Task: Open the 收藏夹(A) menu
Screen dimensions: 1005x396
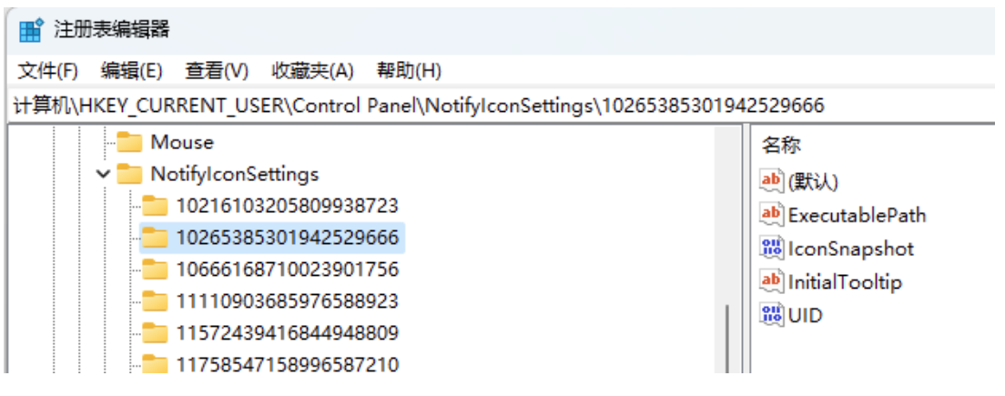Action: (x=312, y=71)
